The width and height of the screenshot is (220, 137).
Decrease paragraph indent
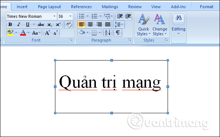120,16
